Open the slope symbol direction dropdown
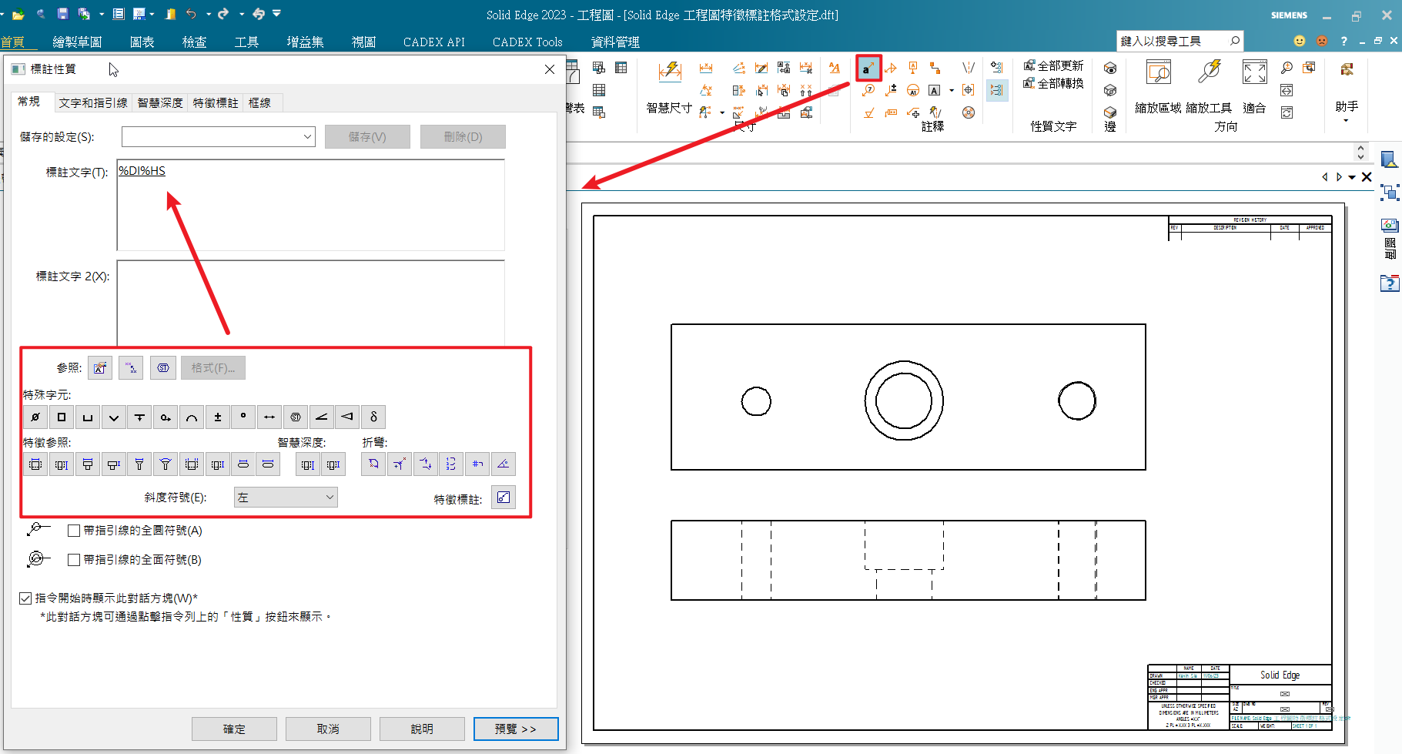Image resolution: width=1402 pixels, height=754 pixels. tap(286, 498)
